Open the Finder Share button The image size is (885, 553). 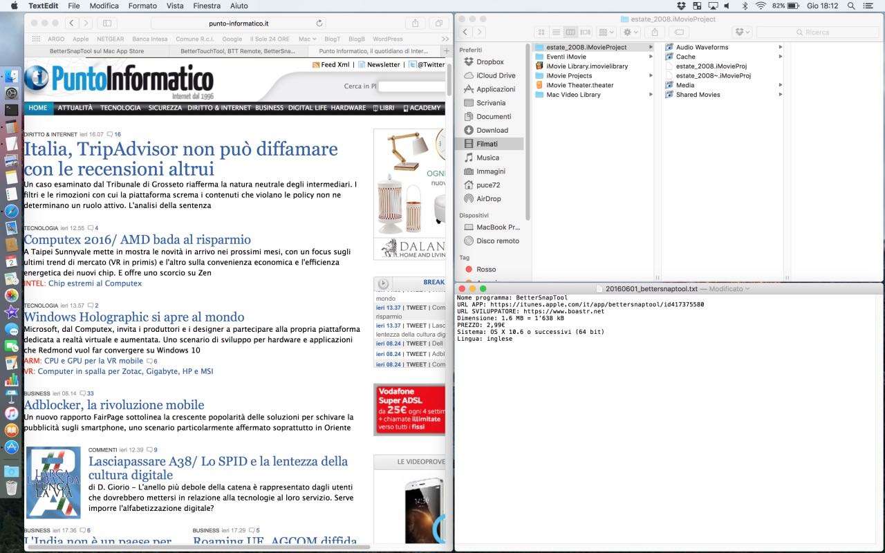(654, 32)
